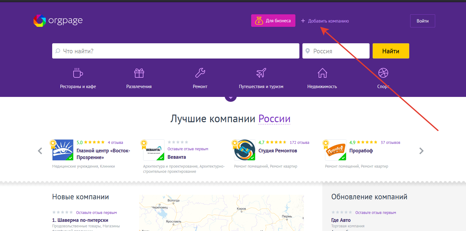Open the Развлечения gift icon

139,73
